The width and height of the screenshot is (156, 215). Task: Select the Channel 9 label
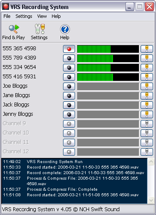14,123
